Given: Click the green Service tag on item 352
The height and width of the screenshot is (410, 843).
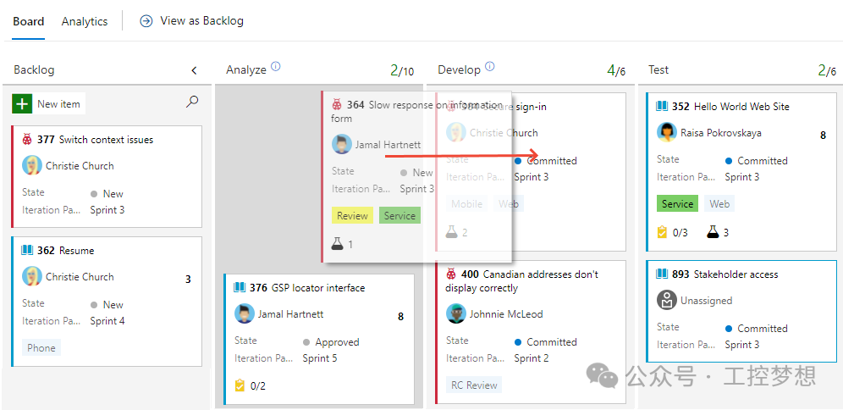Looking at the screenshot, I should click(x=677, y=204).
